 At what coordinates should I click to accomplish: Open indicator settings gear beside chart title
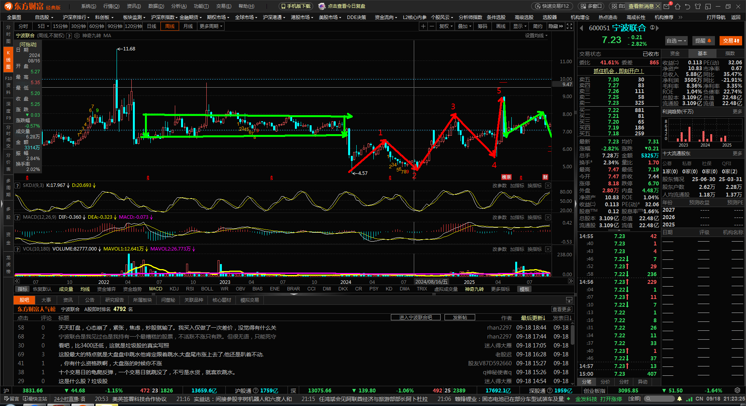[77, 36]
